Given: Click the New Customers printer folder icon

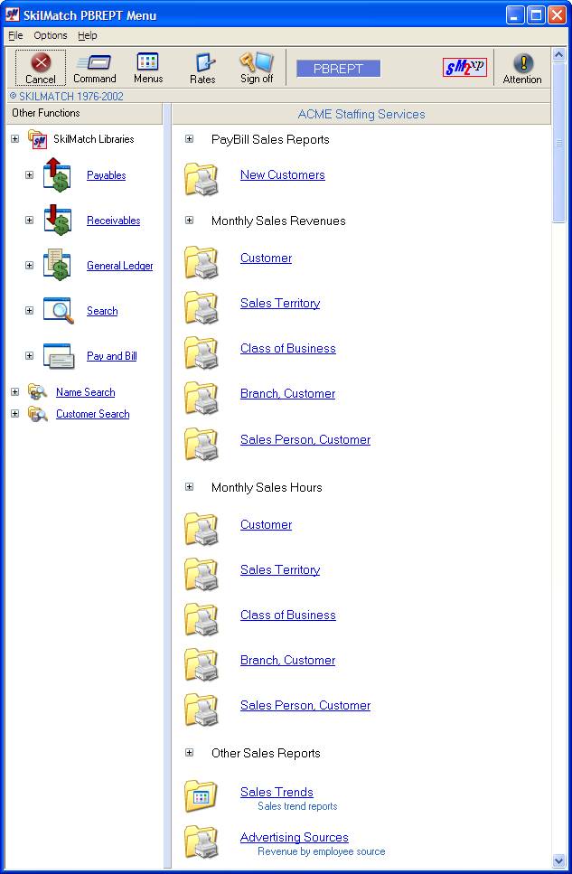Looking at the screenshot, I should (x=202, y=179).
